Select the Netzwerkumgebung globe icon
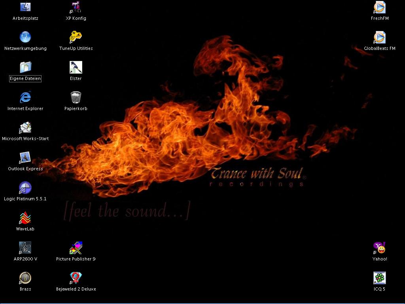Viewport: 405px width, 304px height. click(x=25, y=37)
